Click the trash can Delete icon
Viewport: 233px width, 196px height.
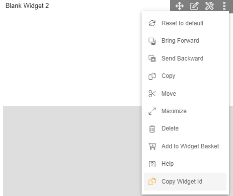coord(152,129)
